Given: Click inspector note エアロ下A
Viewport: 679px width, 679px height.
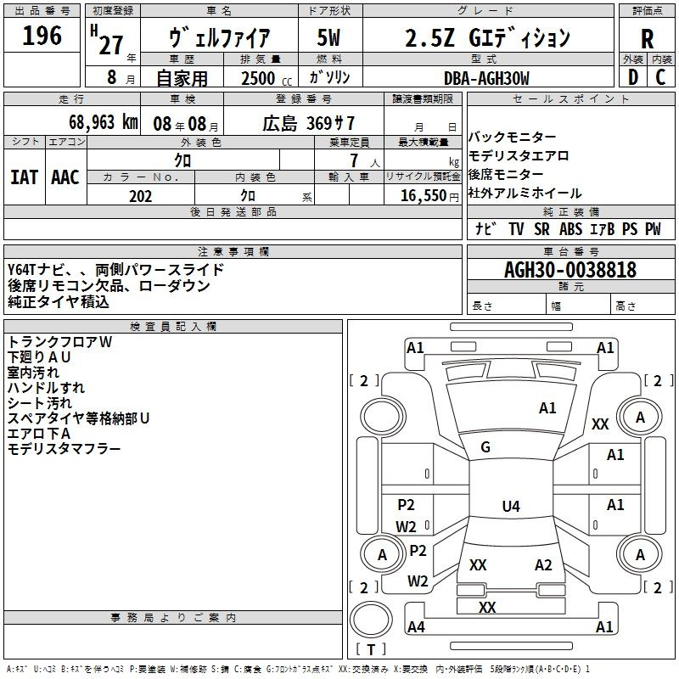Looking at the screenshot, I should pyautogui.click(x=38, y=434).
